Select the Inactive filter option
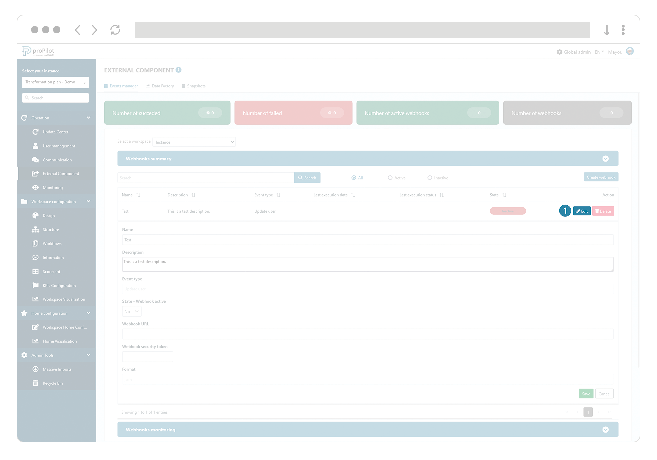 (x=430, y=178)
